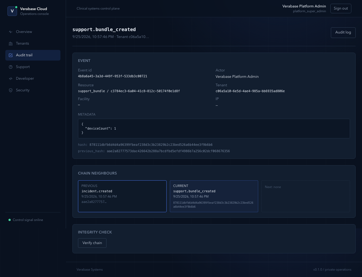Click the timestamp and tenant subtitle
The height and width of the screenshot is (277, 362).
pos(111,37)
